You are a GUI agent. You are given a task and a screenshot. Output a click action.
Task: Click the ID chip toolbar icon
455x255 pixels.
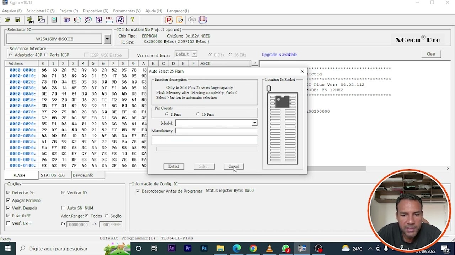66,20
